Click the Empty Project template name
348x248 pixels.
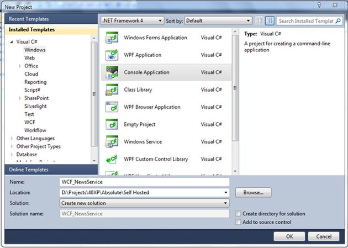tap(139, 124)
